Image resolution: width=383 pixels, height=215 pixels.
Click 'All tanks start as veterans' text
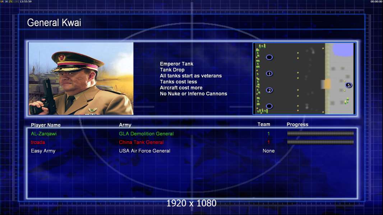point(191,76)
